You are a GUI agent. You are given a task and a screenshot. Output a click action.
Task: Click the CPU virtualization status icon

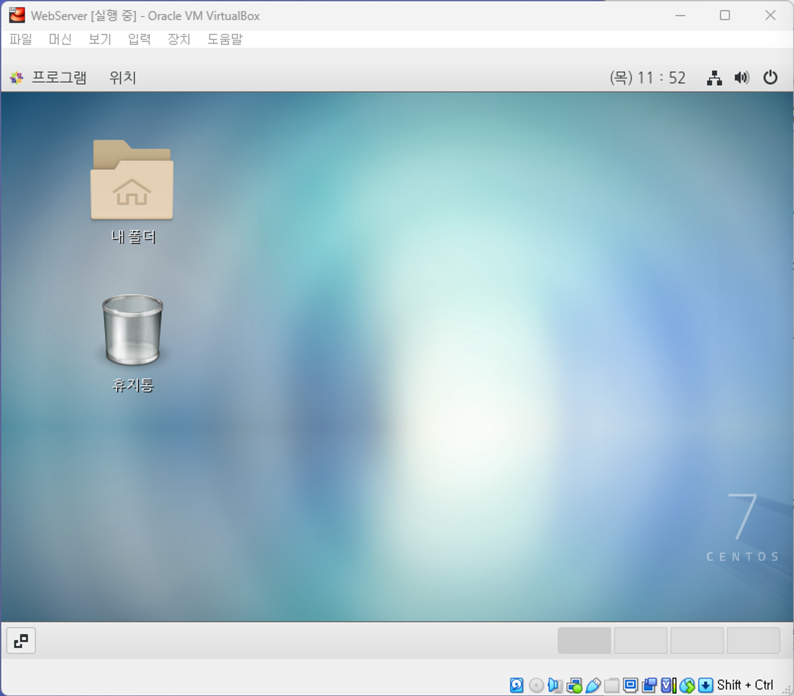(x=668, y=686)
